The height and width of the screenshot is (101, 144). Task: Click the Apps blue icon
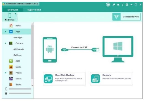tap(11, 32)
